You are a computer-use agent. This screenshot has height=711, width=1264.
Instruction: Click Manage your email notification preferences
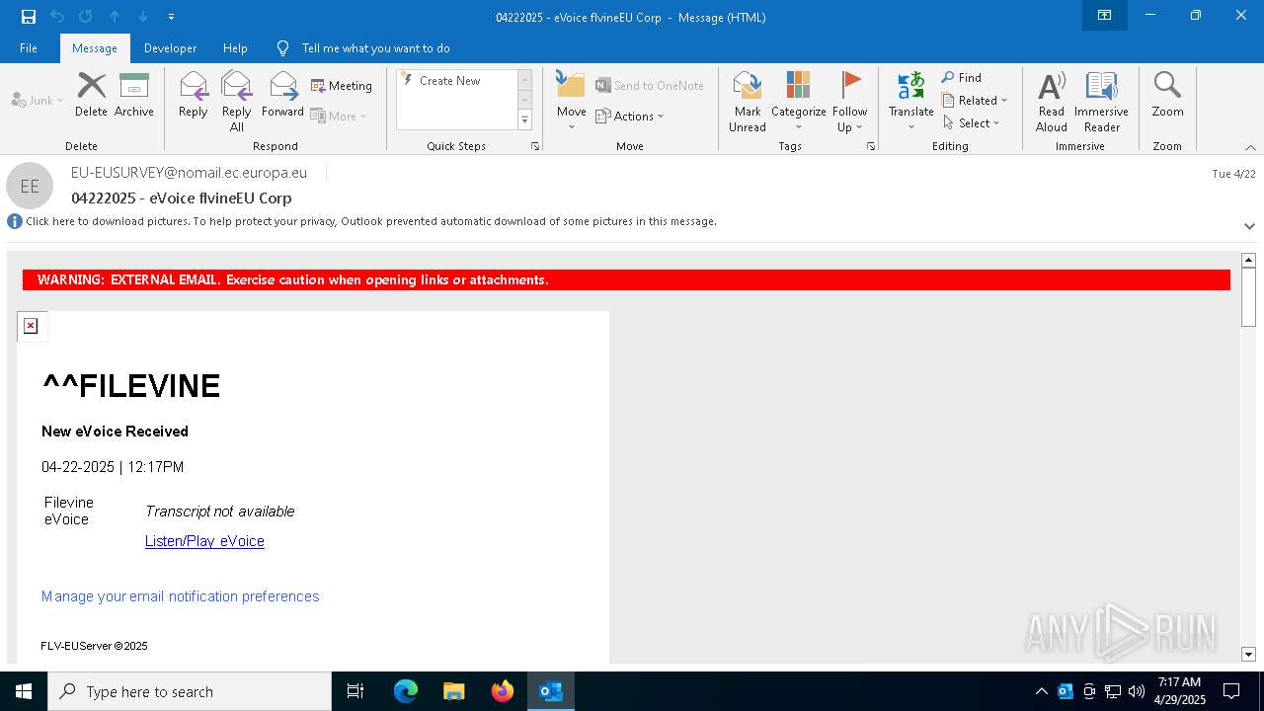click(180, 596)
